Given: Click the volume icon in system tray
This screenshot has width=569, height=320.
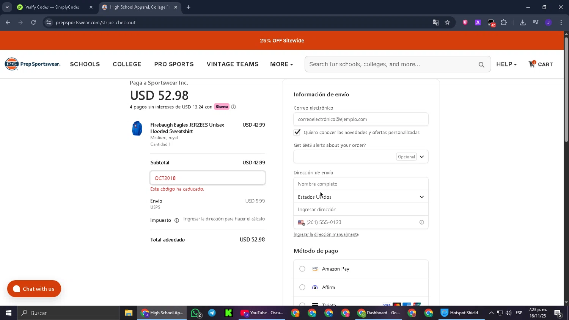Looking at the screenshot, I should pos(508,313).
